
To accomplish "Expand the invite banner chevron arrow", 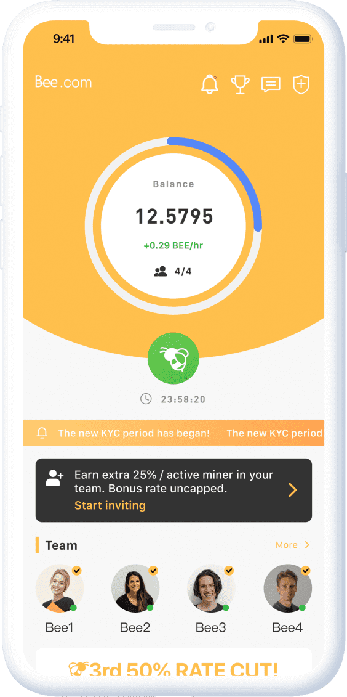I will (x=292, y=490).
